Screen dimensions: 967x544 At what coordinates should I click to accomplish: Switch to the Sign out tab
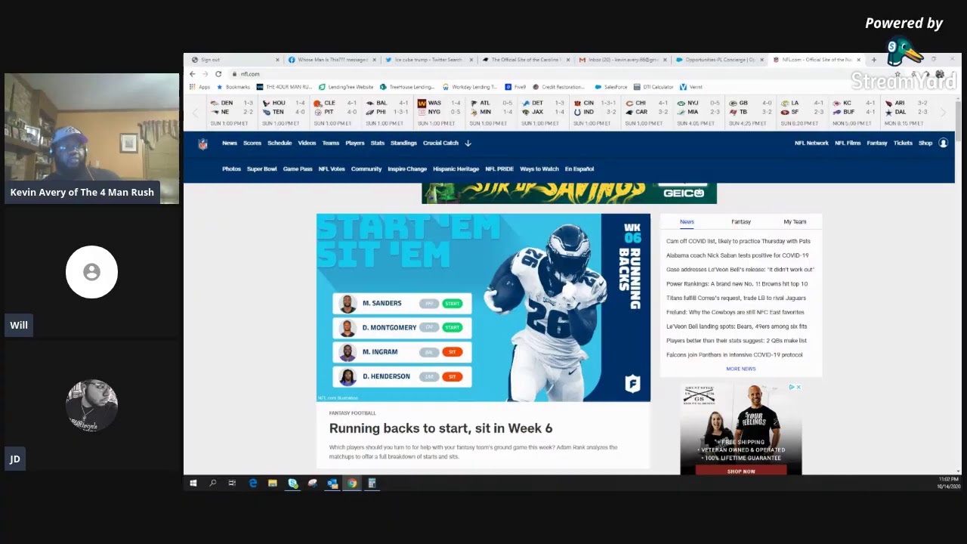234,60
